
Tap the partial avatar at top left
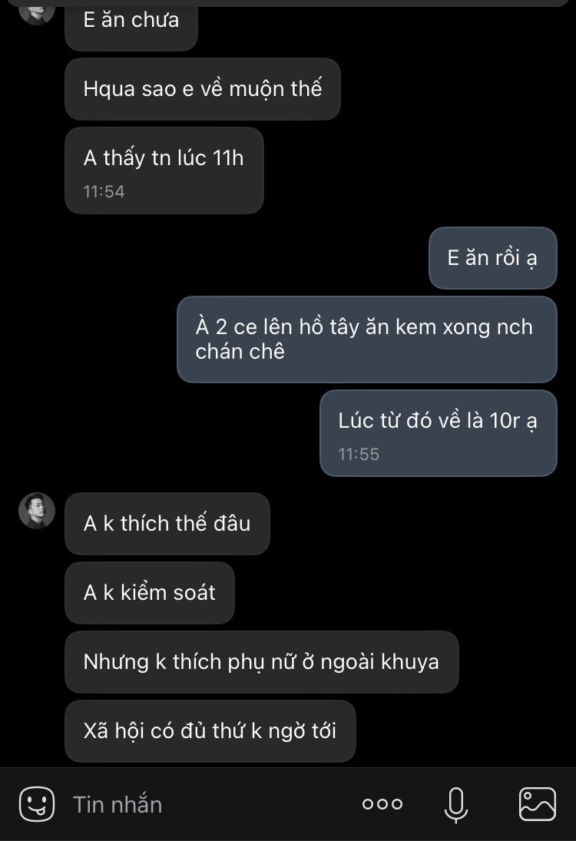click(x=37, y=11)
